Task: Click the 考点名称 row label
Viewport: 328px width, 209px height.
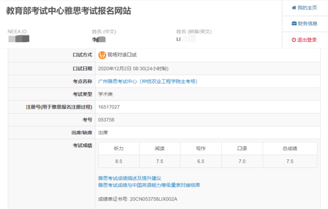Action: (x=82, y=81)
